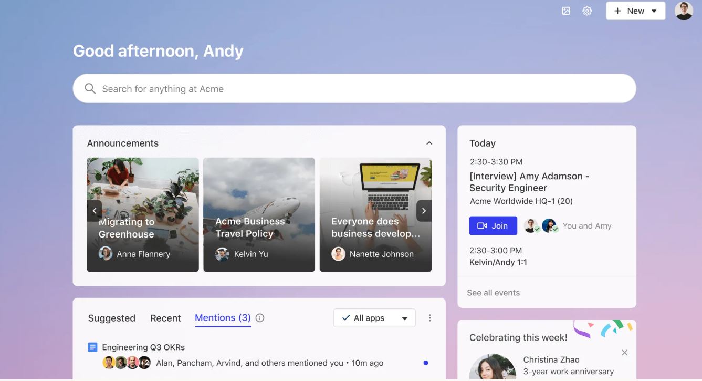Click Nanette Johnson's avatar

click(338, 254)
